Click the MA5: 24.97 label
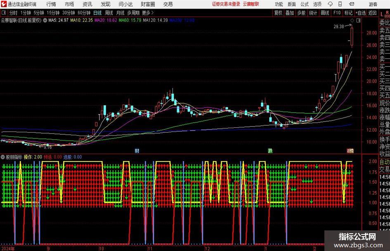 pyautogui.click(x=59, y=20)
